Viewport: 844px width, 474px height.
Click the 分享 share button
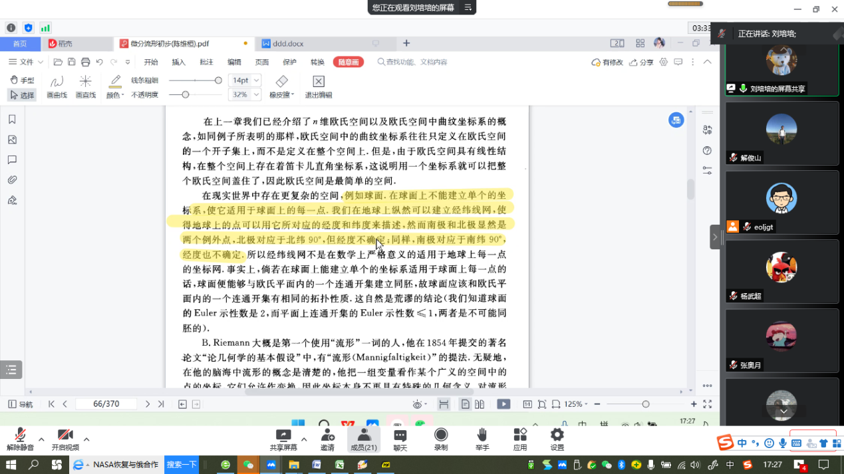click(642, 62)
